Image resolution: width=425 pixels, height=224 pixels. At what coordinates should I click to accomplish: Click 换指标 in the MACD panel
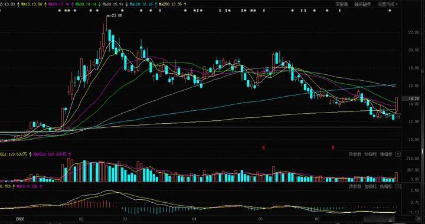[x=386, y=186]
